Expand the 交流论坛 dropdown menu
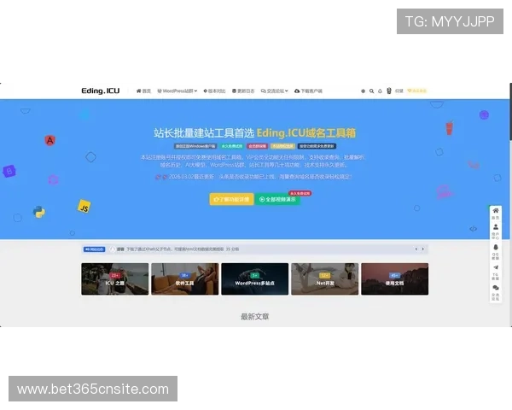The width and height of the screenshot is (512, 410). (x=274, y=91)
